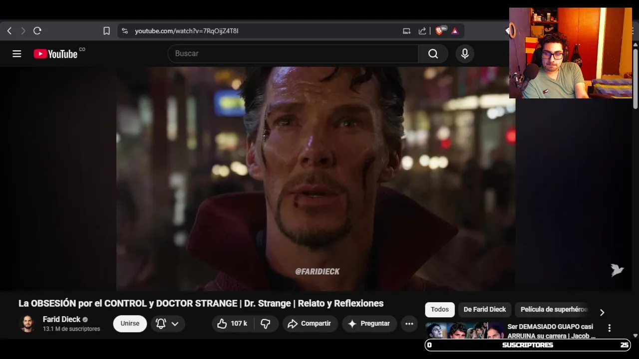Like the video with 107 k button
The width and height of the screenshot is (639, 359).
click(232, 324)
